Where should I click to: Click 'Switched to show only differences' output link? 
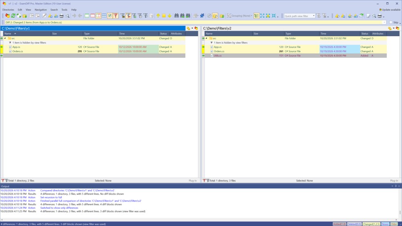[x=59, y=208]
